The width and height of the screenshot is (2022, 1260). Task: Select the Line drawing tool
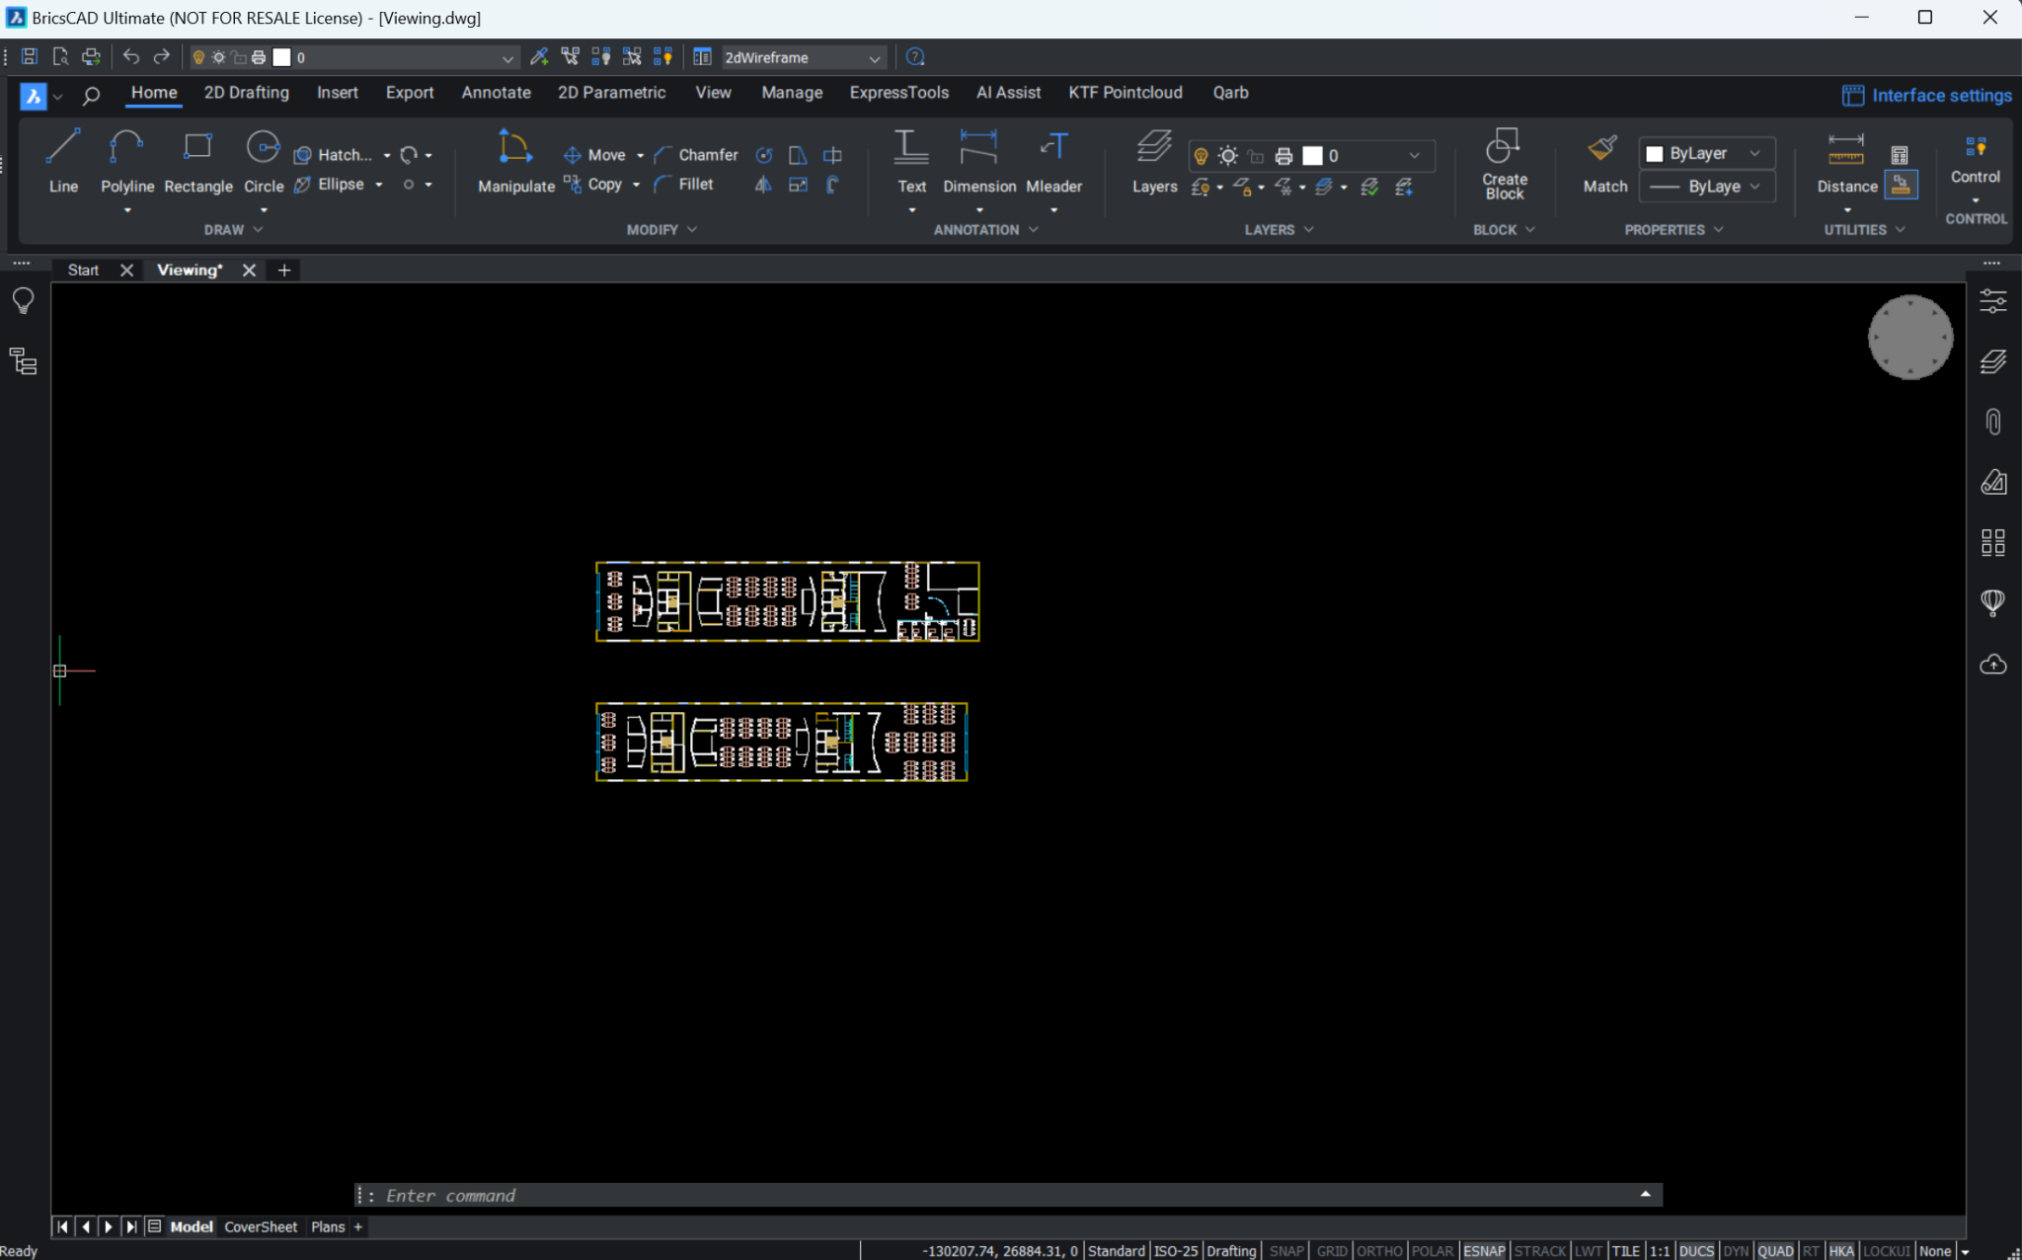[63, 161]
